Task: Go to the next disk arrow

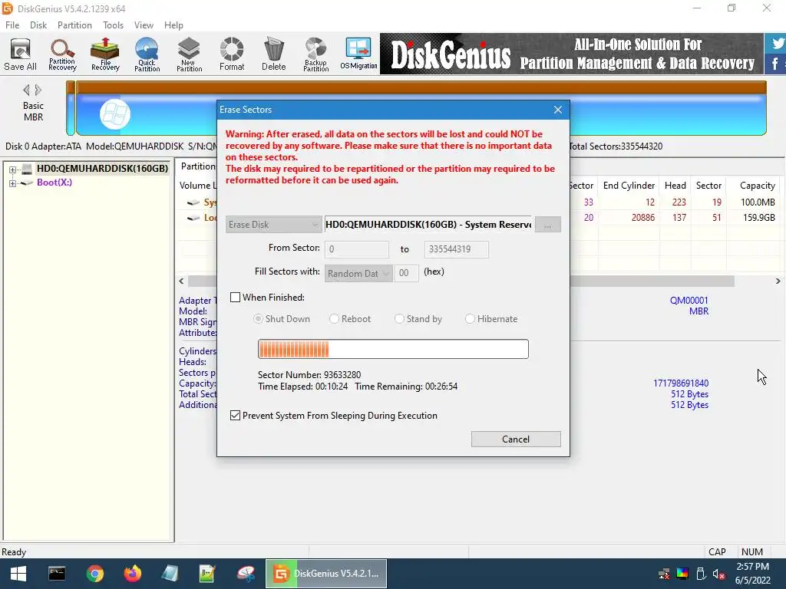Action: point(38,90)
